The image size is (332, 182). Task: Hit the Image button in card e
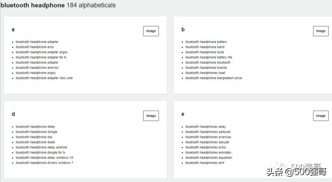321,116
